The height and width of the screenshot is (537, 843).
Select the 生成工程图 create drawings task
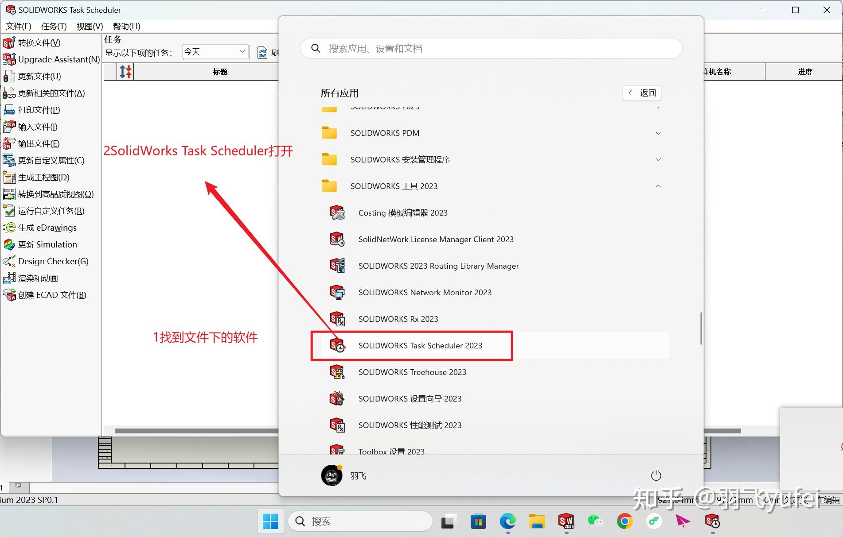tap(43, 177)
